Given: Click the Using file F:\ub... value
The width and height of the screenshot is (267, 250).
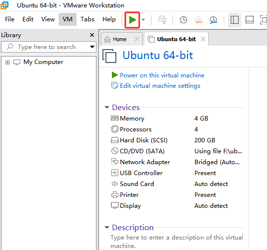Looking at the screenshot, I should tap(218, 151).
